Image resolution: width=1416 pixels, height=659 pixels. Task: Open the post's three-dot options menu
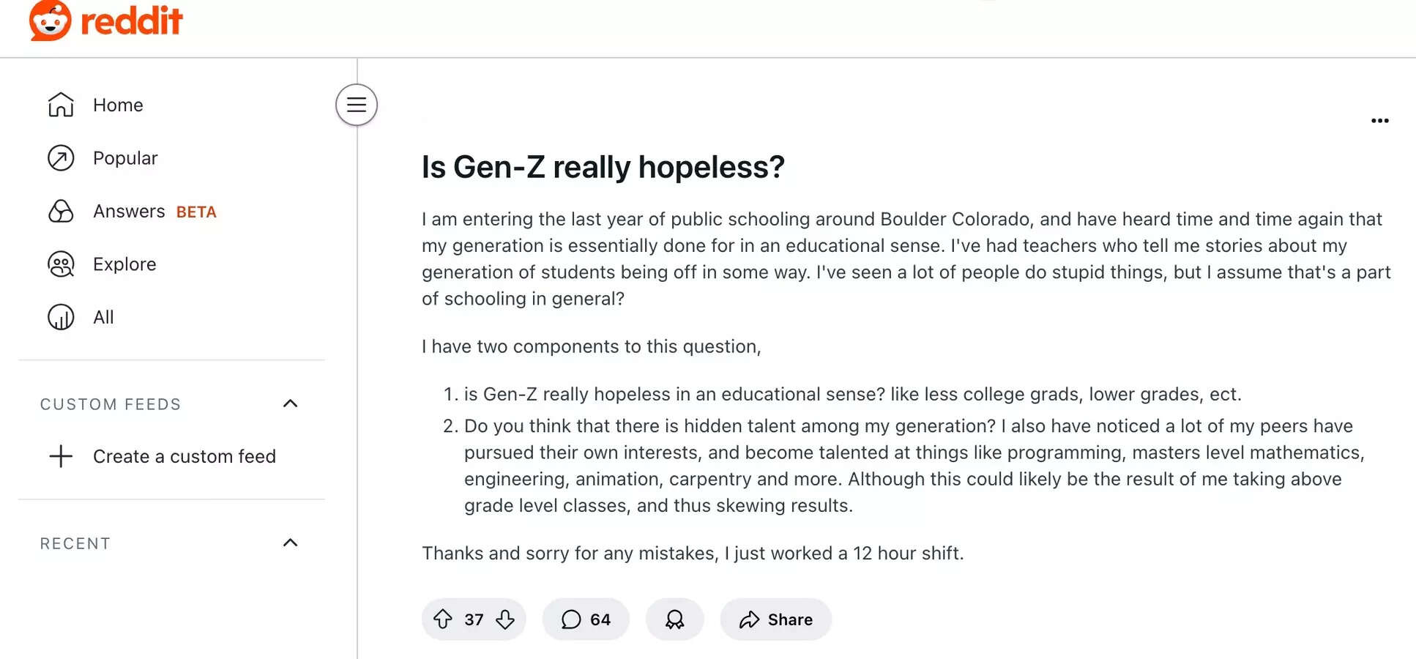pyautogui.click(x=1379, y=121)
